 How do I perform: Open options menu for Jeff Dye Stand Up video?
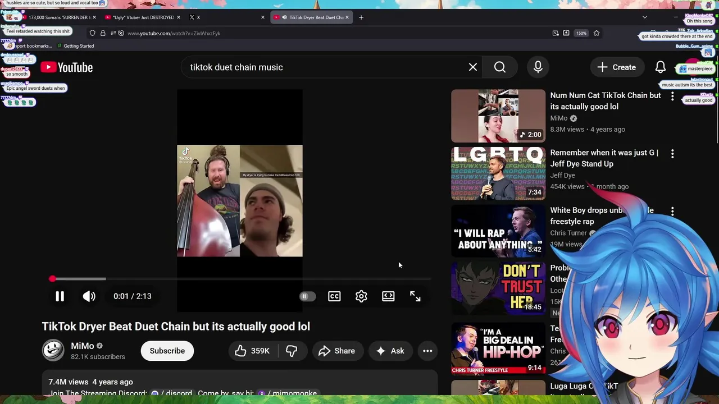click(672, 154)
